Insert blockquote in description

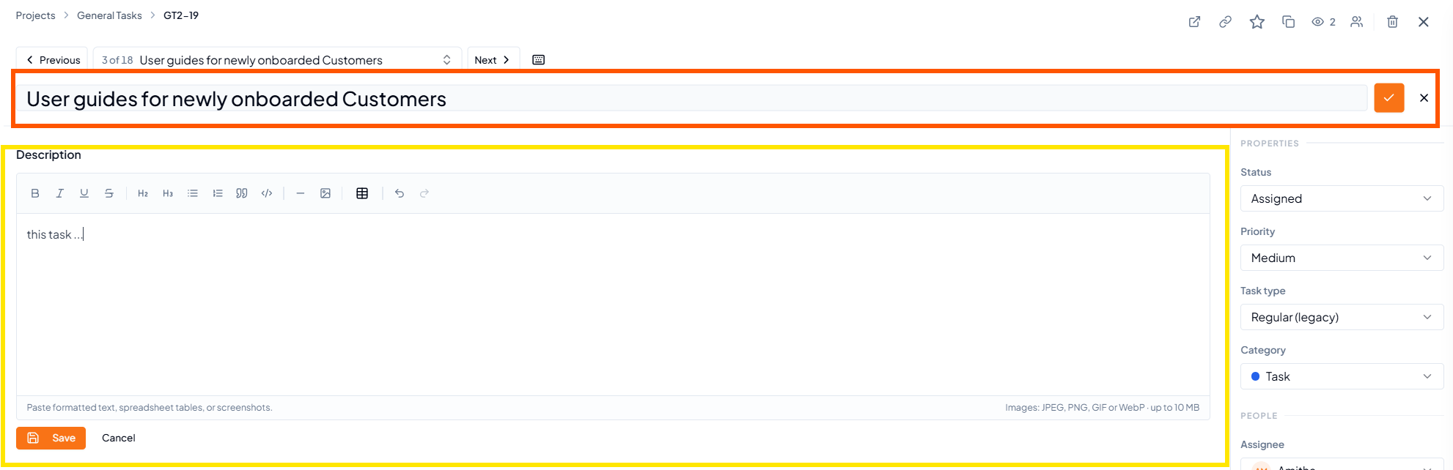[242, 193]
